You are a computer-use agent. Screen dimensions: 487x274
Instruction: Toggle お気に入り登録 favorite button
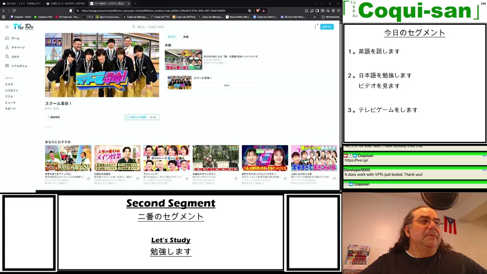pos(142,117)
